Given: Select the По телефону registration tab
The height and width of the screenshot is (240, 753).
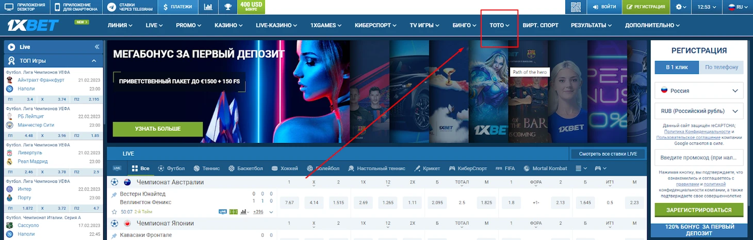Looking at the screenshot, I should 721,67.
